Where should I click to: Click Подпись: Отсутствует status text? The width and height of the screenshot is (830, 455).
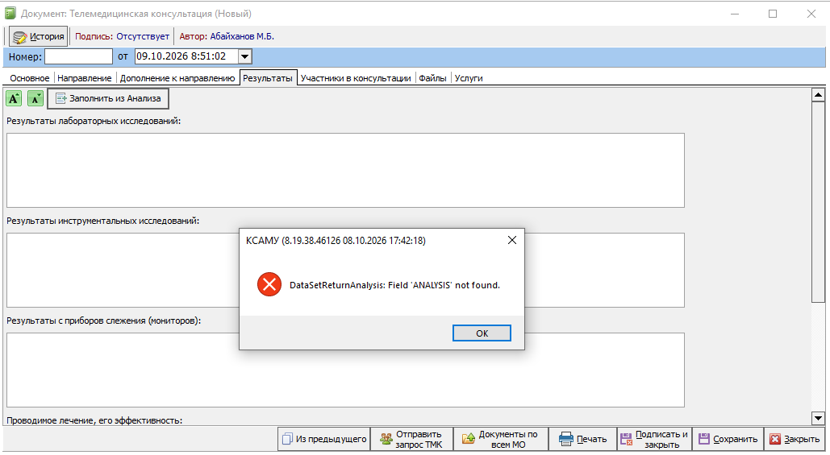pos(123,36)
